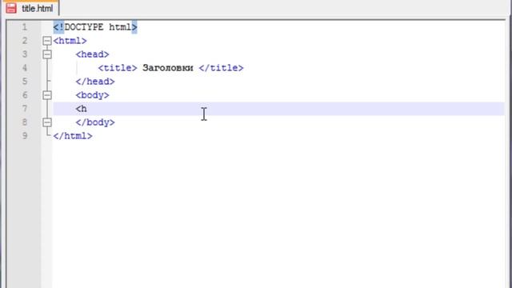Click line number 4 in the margin

tap(25, 68)
